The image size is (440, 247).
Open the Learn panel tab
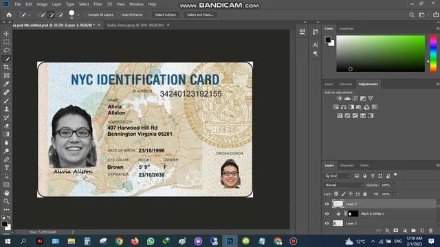click(329, 84)
